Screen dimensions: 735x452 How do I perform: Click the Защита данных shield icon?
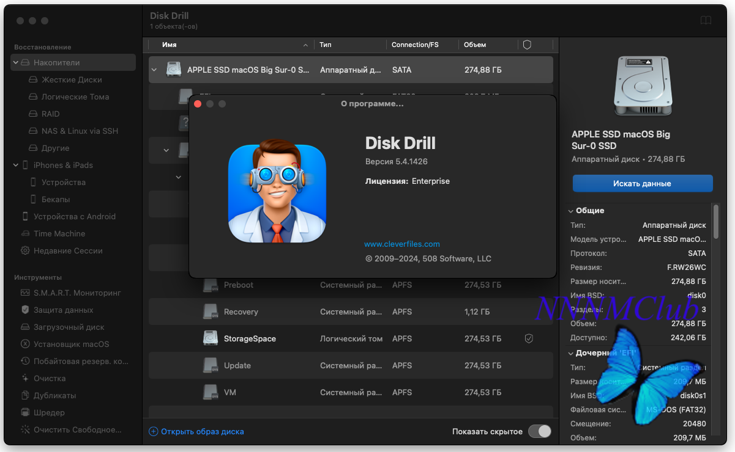tap(25, 310)
